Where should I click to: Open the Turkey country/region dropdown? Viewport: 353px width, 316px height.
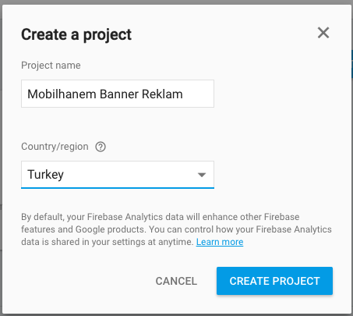coord(118,175)
